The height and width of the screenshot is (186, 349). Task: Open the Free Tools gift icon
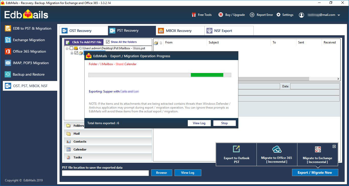pos(194,15)
